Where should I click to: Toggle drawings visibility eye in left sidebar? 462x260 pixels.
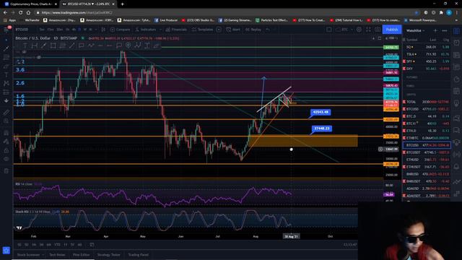point(6,159)
